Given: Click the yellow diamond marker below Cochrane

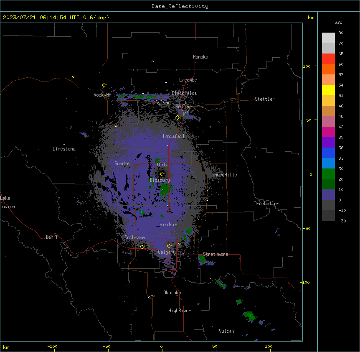Looking at the screenshot, I should 142,247.
